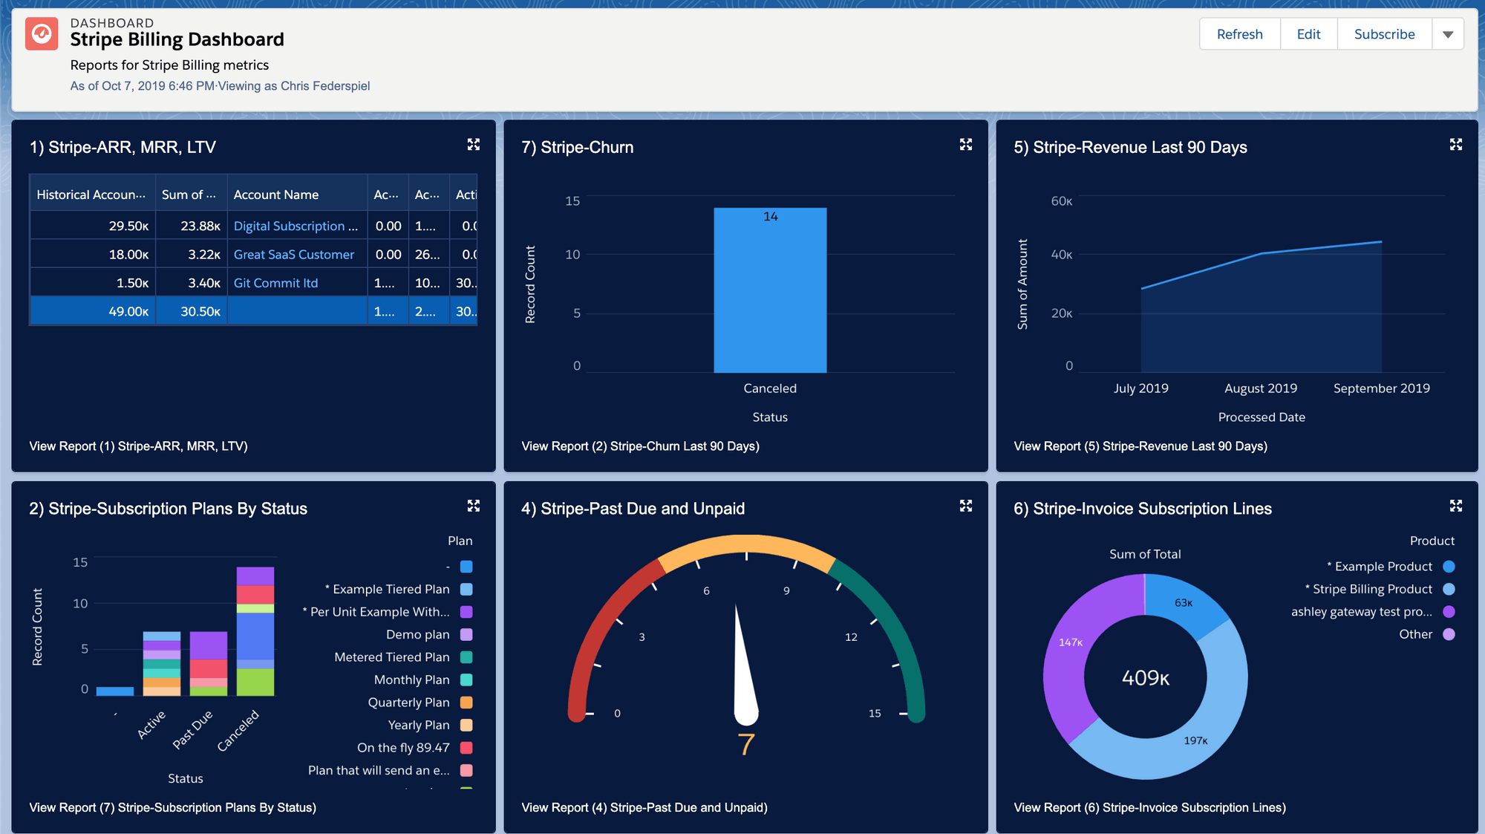Click the July 2019 axis label
This screenshot has height=834, width=1485.
click(x=1140, y=388)
